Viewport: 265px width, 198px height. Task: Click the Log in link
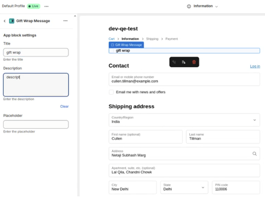[255, 67]
